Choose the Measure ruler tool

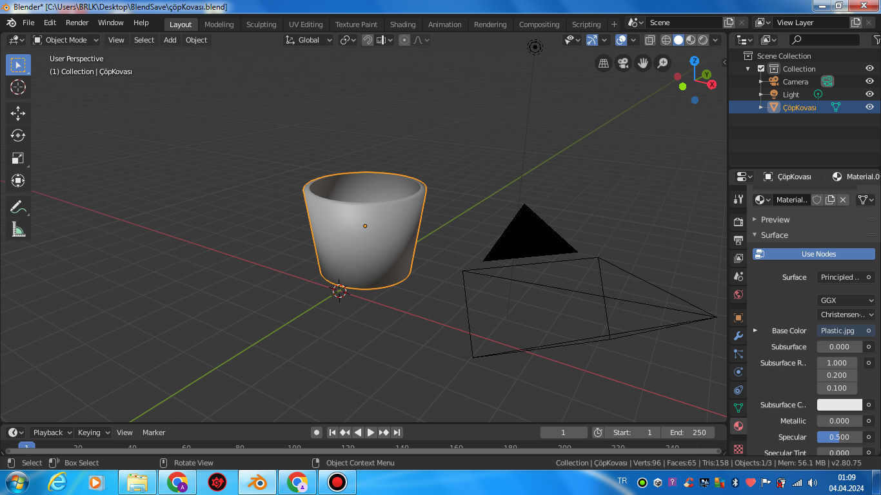click(x=18, y=229)
